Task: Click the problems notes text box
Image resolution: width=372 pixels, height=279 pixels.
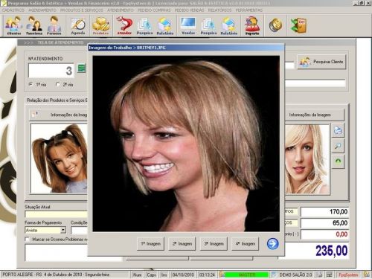Action: 74,252
